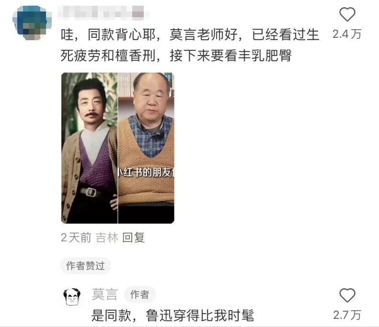Click 回复 to reply to comment
The height and width of the screenshot is (327, 379).
pyautogui.click(x=134, y=237)
